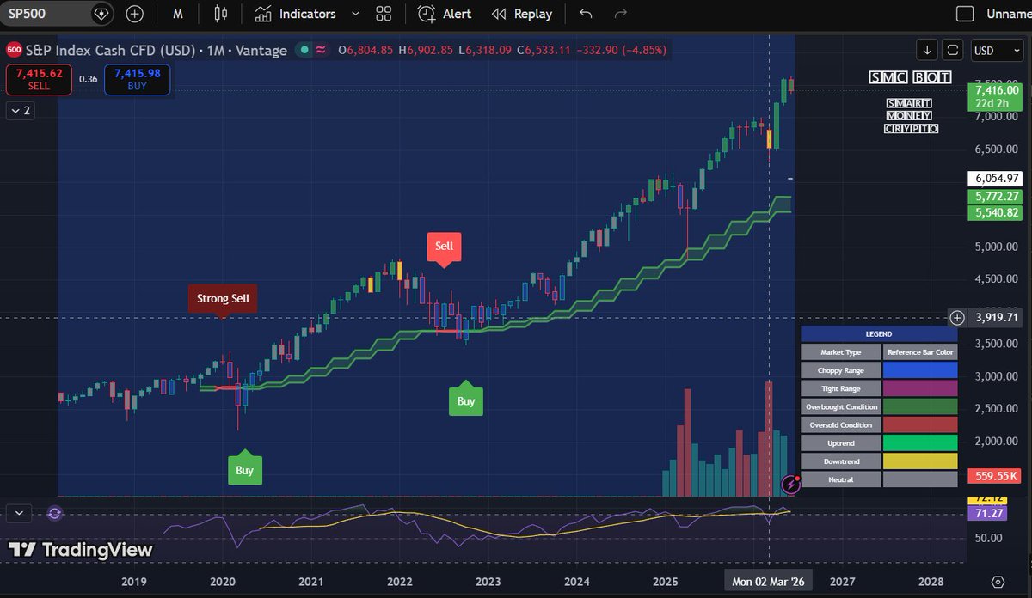Screen dimensions: 1032x598
Task: Click the 7,415.98 BUY button
Action: [137, 79]
